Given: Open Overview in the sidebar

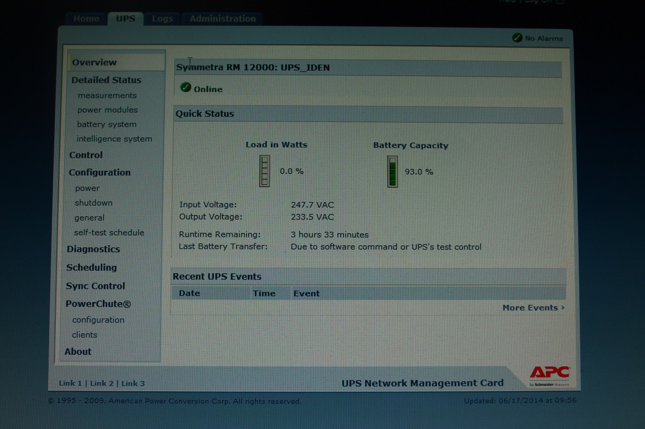Looking at the screenshot, I should coord(94,62).
